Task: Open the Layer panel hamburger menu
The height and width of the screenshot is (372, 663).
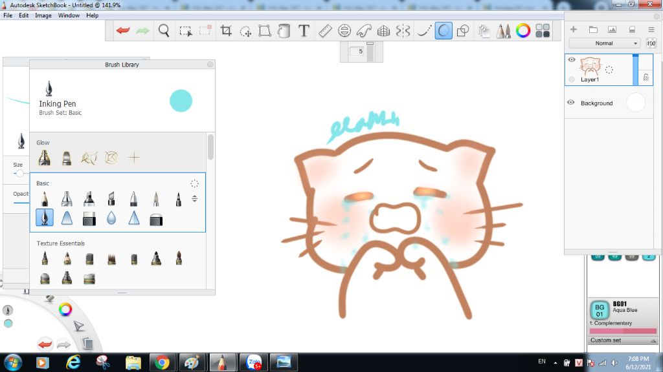Action: click(x=651, y=30)
